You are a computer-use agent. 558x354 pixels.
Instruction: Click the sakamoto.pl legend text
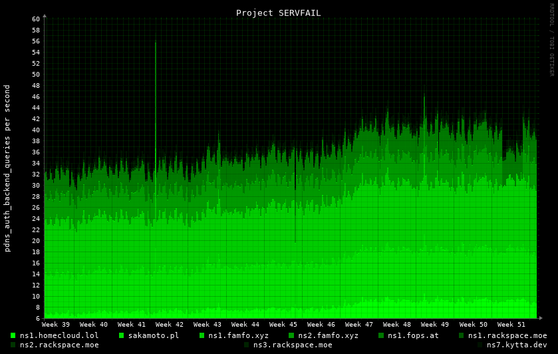154,335
